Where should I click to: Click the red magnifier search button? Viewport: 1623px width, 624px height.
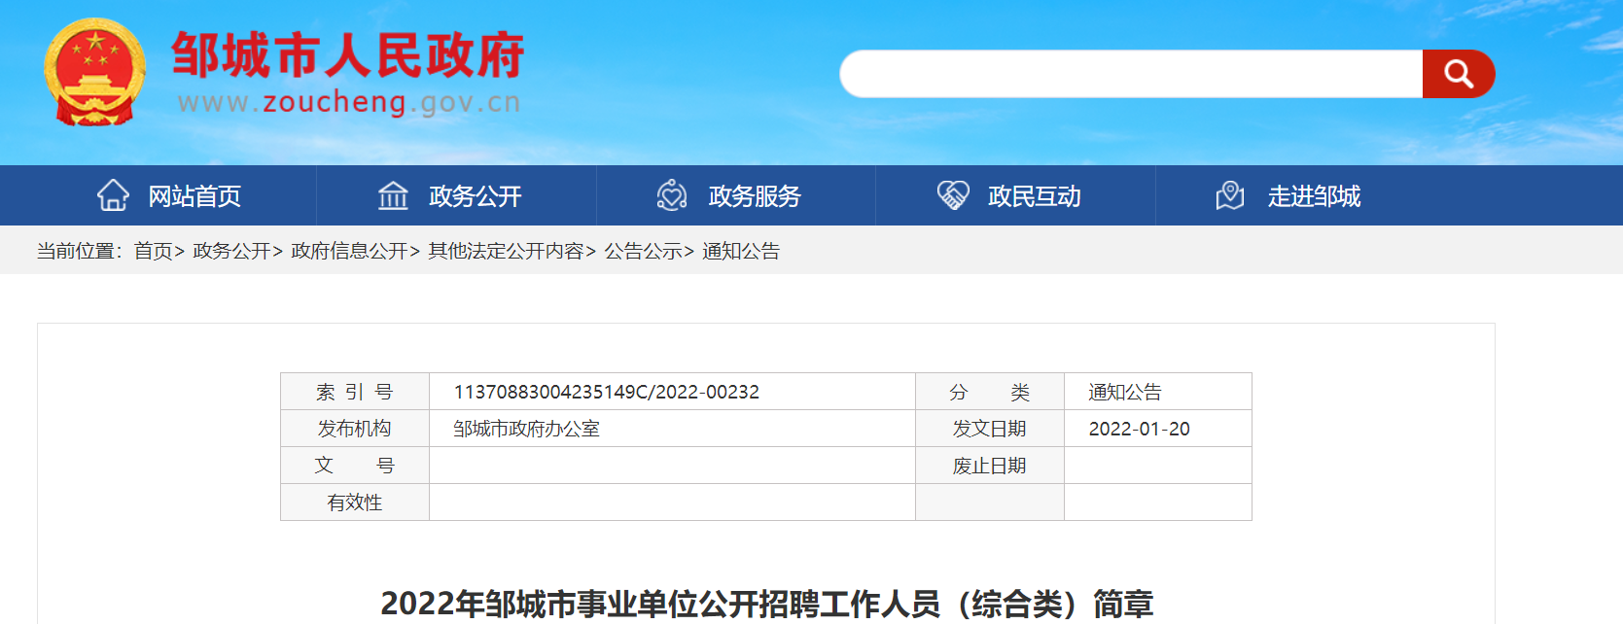pos(1458,74)
